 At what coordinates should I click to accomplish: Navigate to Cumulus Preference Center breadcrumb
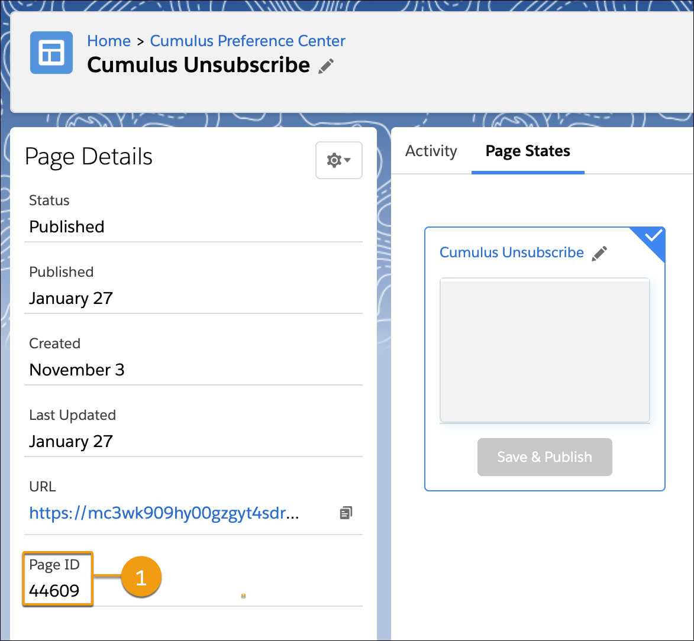(x=247, y=41)
